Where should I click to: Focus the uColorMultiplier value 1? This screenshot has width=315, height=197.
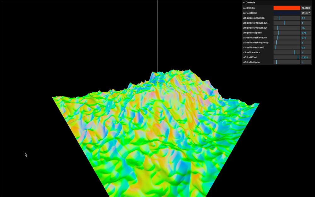306,62
